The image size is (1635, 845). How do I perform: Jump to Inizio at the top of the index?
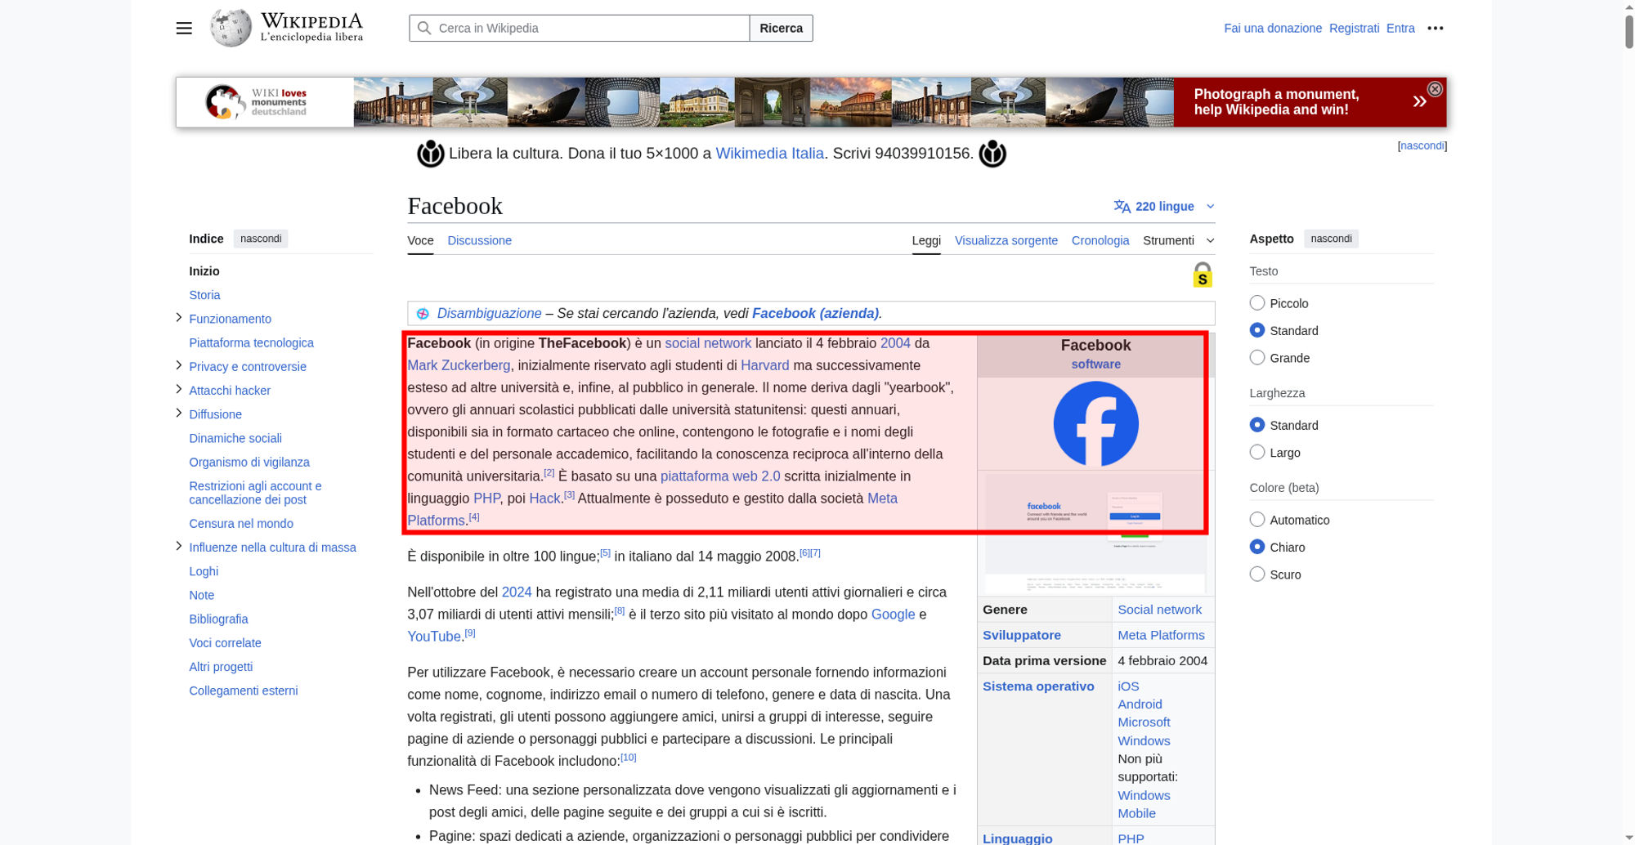point(204,271)
